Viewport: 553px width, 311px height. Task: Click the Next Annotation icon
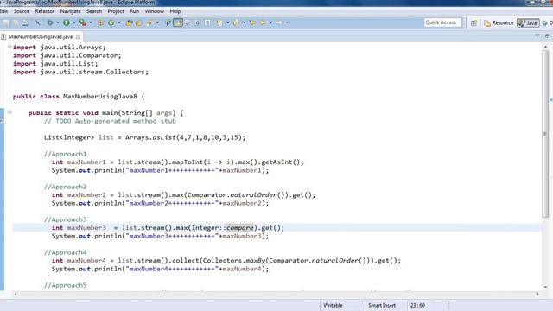(219, 22)
